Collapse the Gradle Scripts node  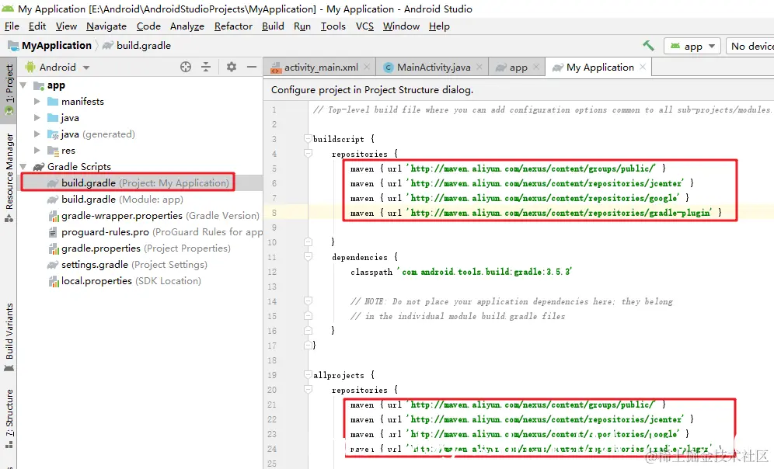[23, 167]
